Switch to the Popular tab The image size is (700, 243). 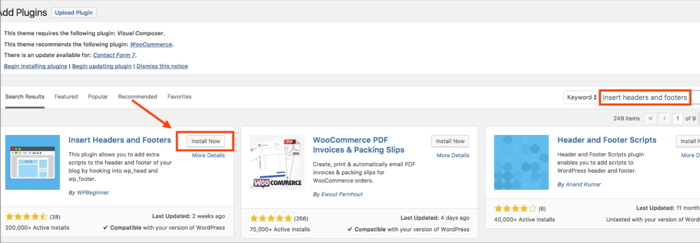(98, 97)
